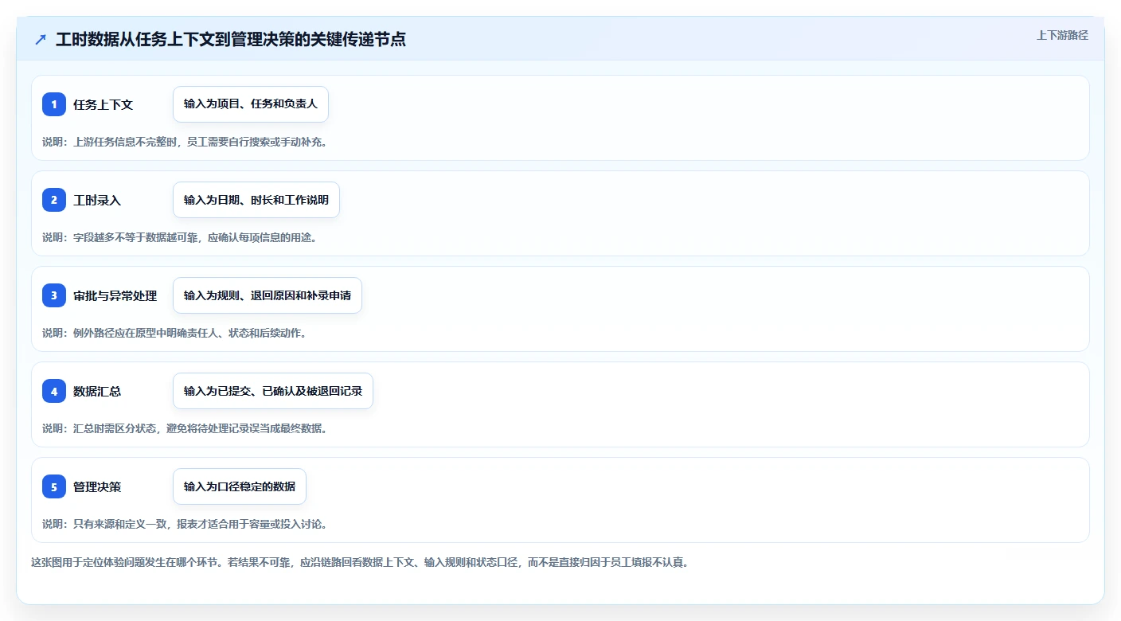This screenshot has height=621, width=1121.
Task: Click the 审批与异常处理 step title
Action: click(x=115, y=295)
